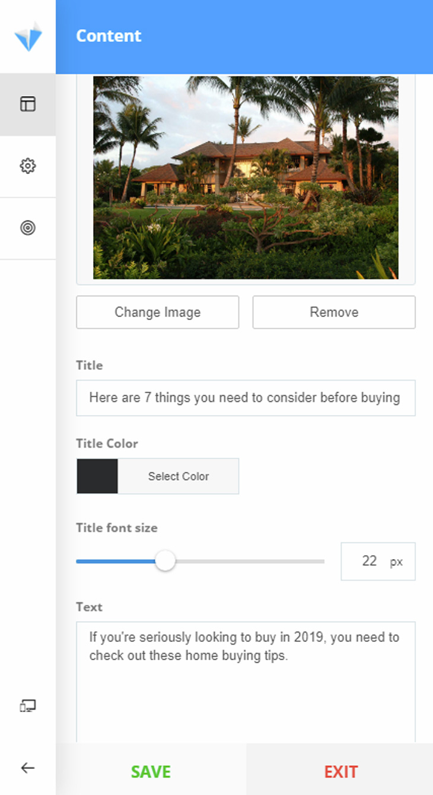Save the content changes
This screenshot has width=433, height=795.
(x=151, y=771)
